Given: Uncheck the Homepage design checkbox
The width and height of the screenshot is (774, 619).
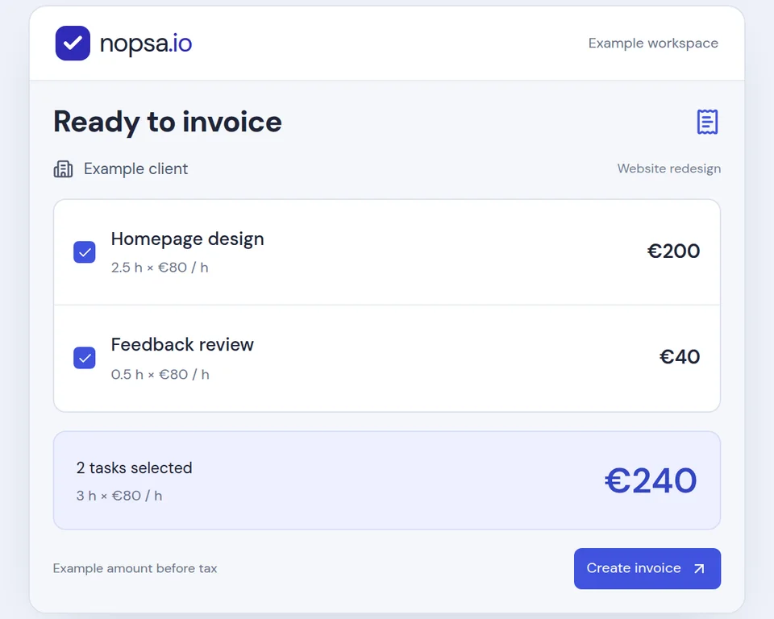Looking at the screenshot, I should [x=85, y=252].
